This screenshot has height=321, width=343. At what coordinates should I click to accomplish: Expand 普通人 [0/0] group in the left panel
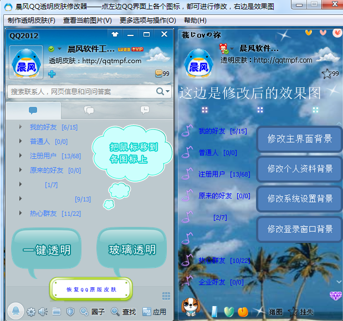coord(21,141)
